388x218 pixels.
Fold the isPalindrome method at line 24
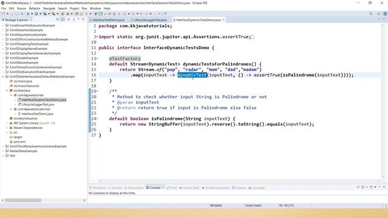tap(97, 119)
